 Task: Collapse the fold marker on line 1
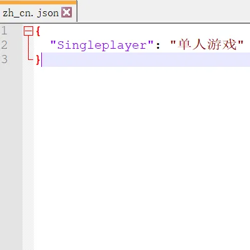point(28,31)
